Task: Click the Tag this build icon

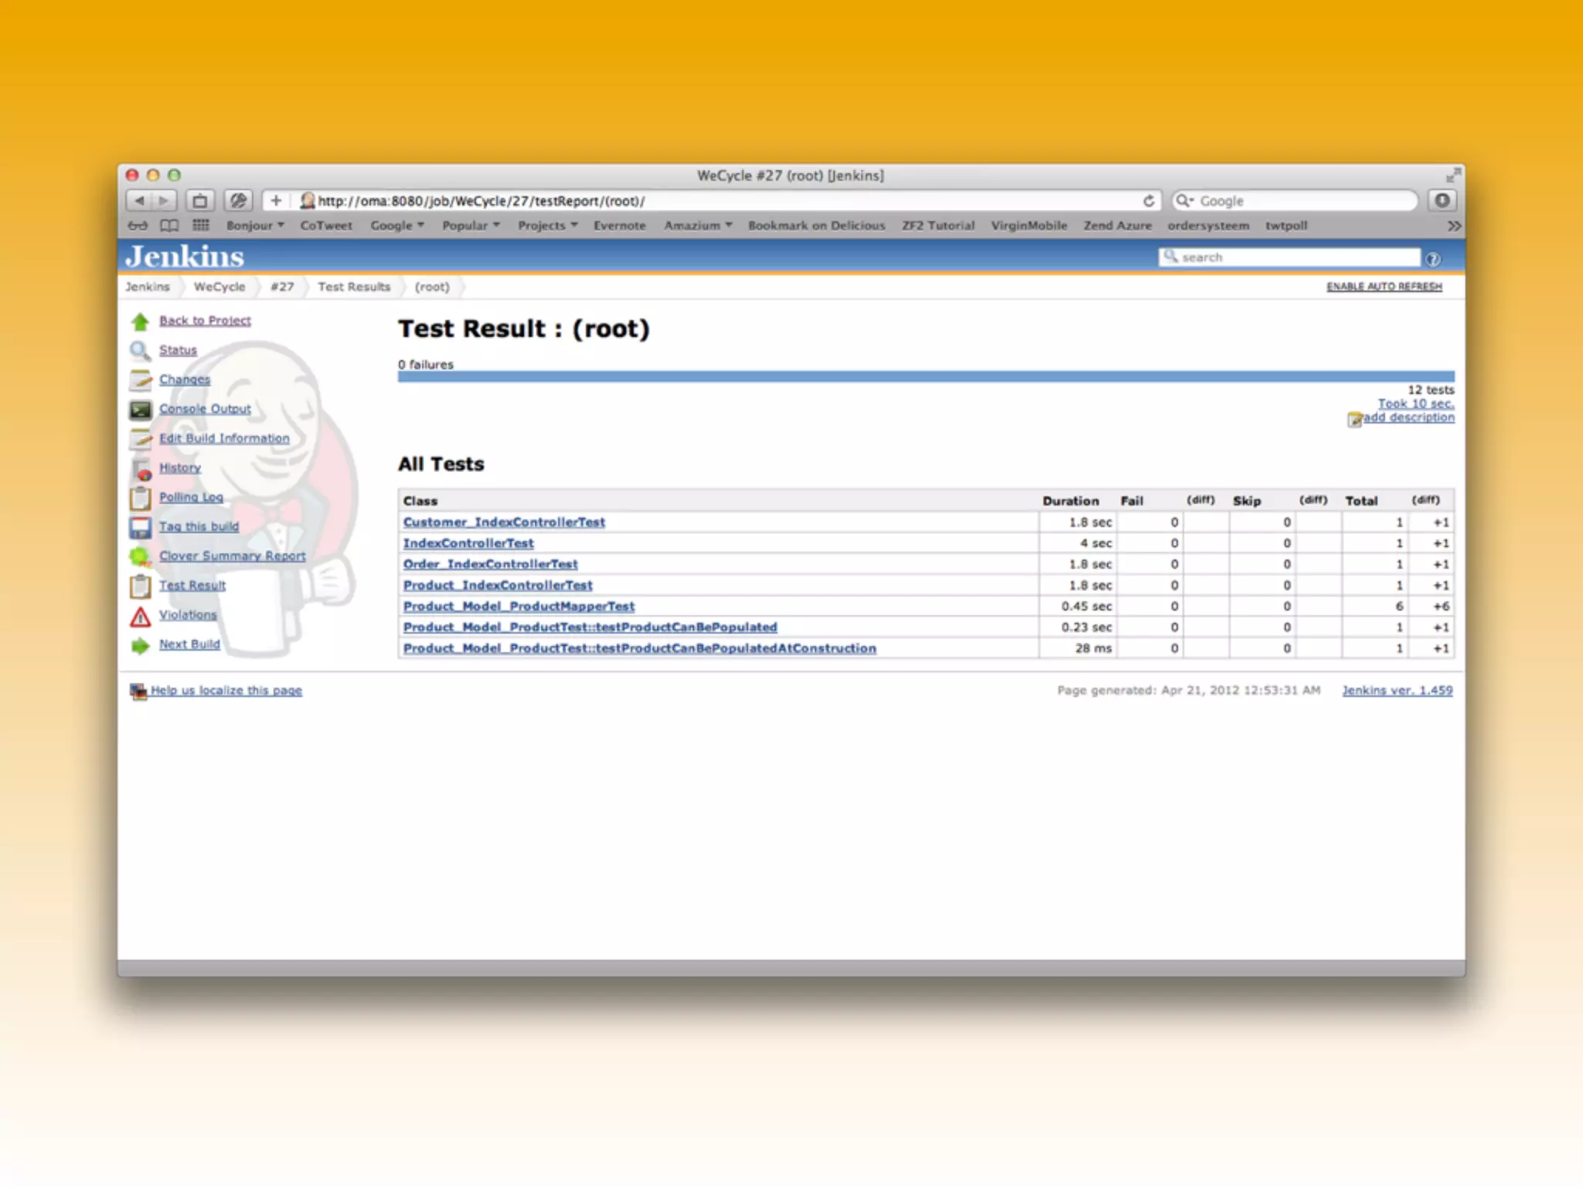Action: (x=140, y=527)
